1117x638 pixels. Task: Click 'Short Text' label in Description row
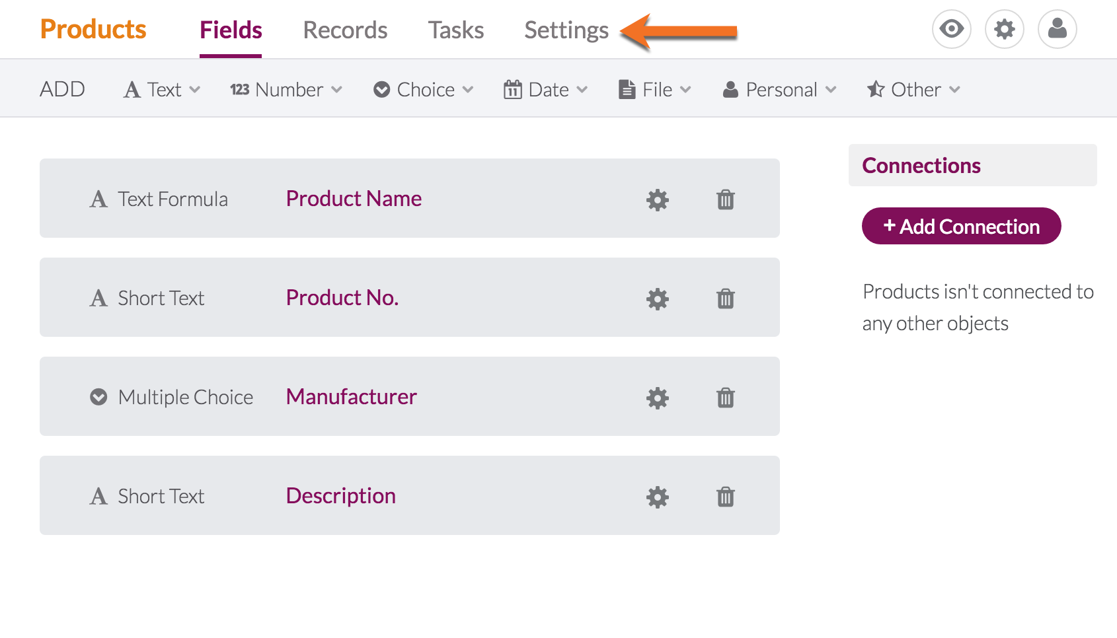click(161, 496)
